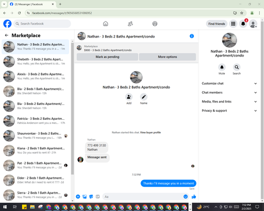The image size is (264, 211).
Task: Click Nathan's listing thumbnail in right panel
Action: pos(229,40)
